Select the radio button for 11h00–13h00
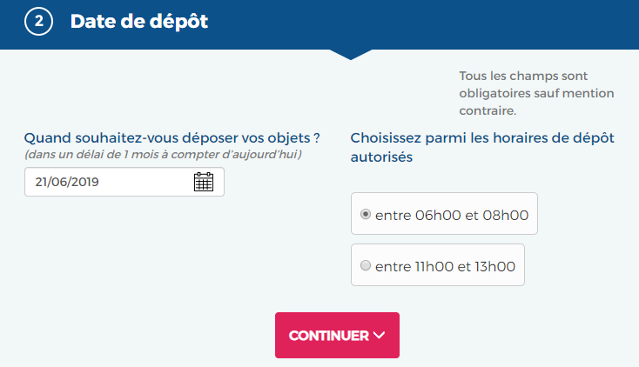639x367 pixels. (x=366, y=265)
